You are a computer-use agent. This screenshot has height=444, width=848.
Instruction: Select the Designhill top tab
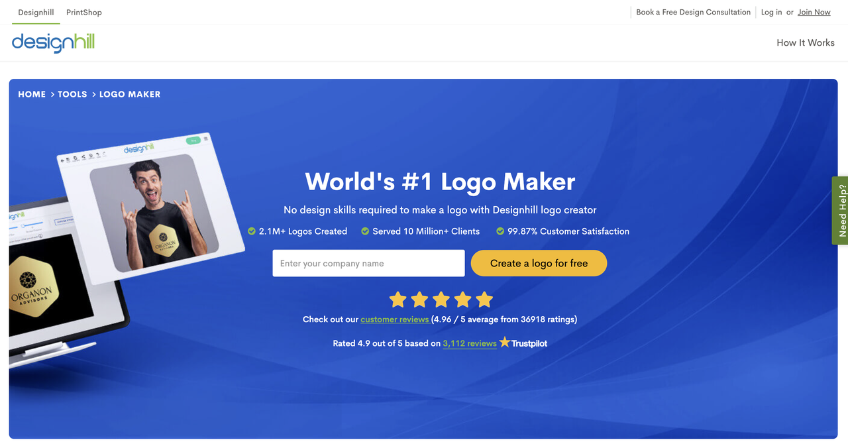36,12
